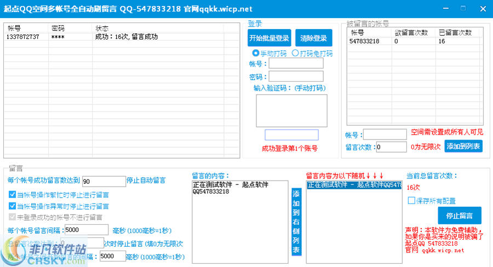Click the 帐号 header in target accounts table
The image size is (493, 267).
(x=369, y=33)
